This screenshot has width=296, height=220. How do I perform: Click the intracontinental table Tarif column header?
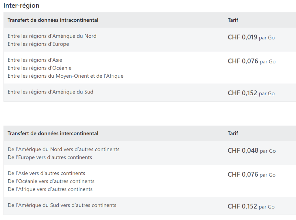(x=233, y=20)
